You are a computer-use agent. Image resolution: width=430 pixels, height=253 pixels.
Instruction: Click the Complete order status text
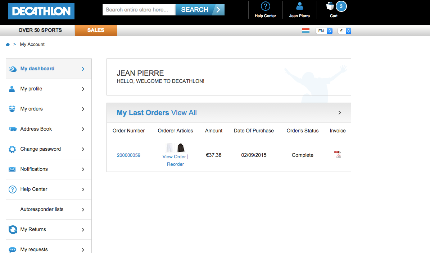coord(303,155)
